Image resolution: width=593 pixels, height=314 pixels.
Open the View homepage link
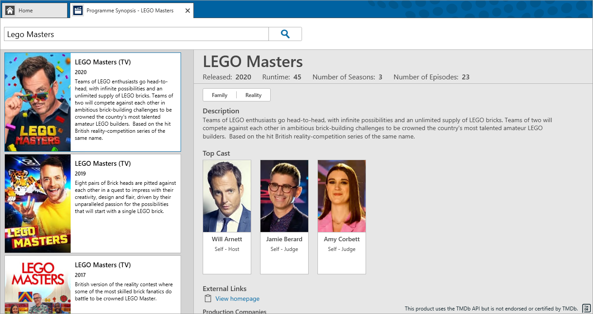pos(238,299)
